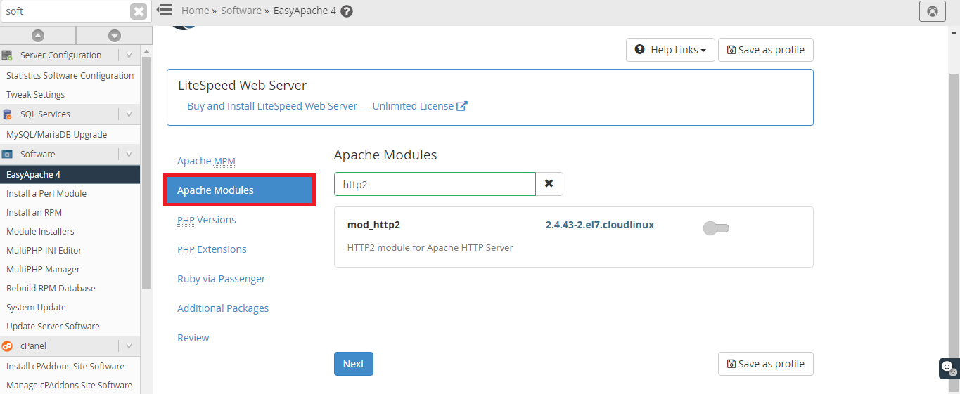Open Buy and Install LiteSpeed Web Server link

(x=320, y=106)
